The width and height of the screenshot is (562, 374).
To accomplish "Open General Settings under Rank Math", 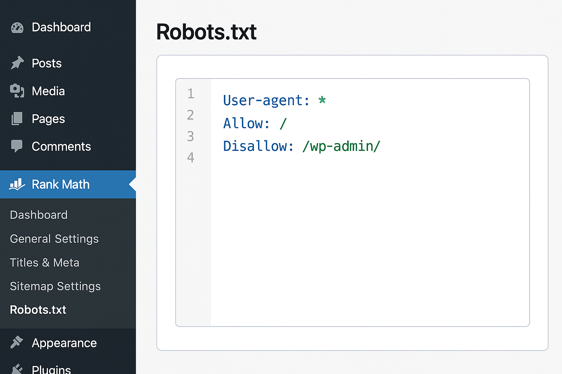I will click(54, 239).
